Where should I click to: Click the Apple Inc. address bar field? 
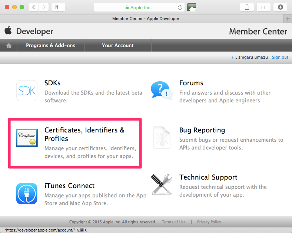[x=139, y=7]
